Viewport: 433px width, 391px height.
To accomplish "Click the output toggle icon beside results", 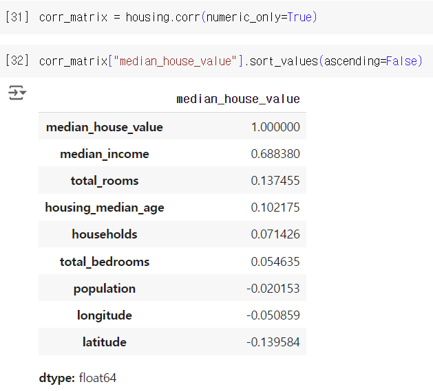I will 17,92.
